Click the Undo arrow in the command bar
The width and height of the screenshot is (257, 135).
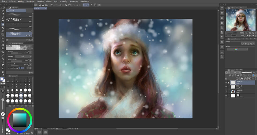point(52,5)
